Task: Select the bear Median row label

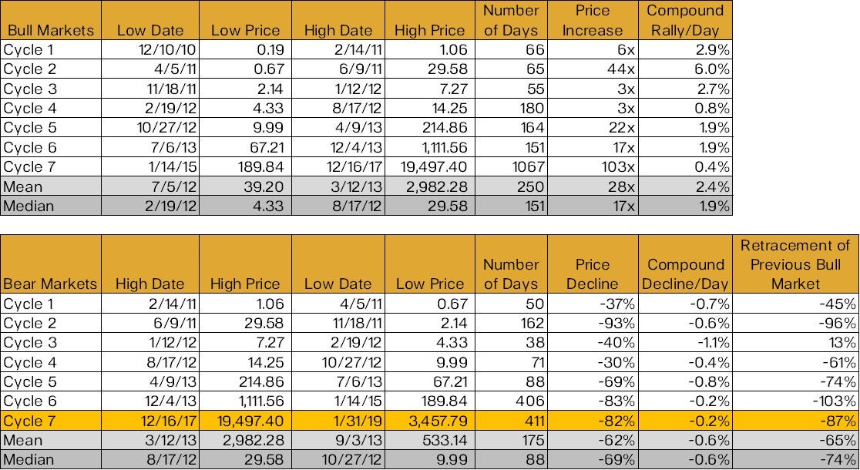Action: tap(51, 459)
